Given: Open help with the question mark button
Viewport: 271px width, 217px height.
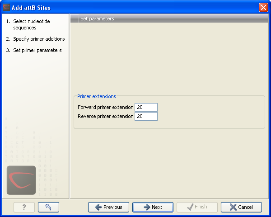Looking at the screenshot, I should (24, 207).
